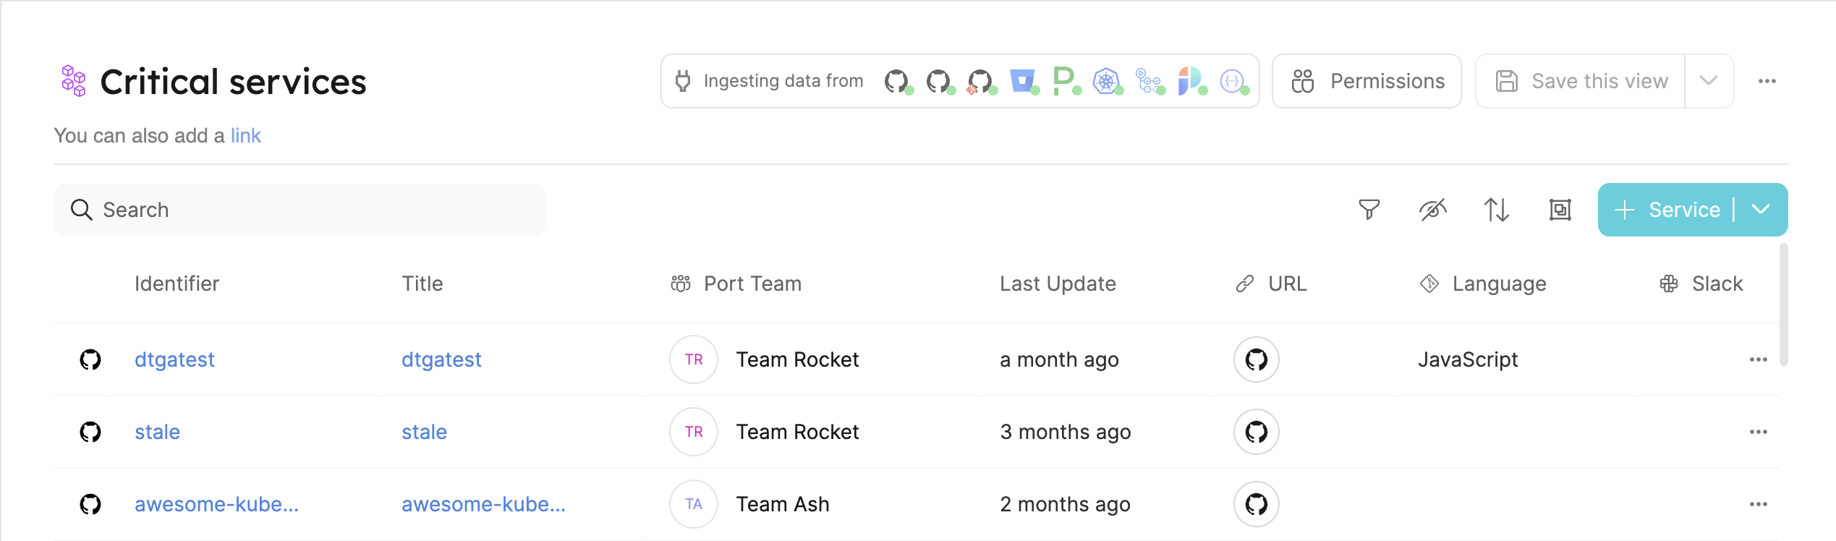1836x541 pixels.
Task: Click the table's vertical scrollbar
Action: point(1783,304)
